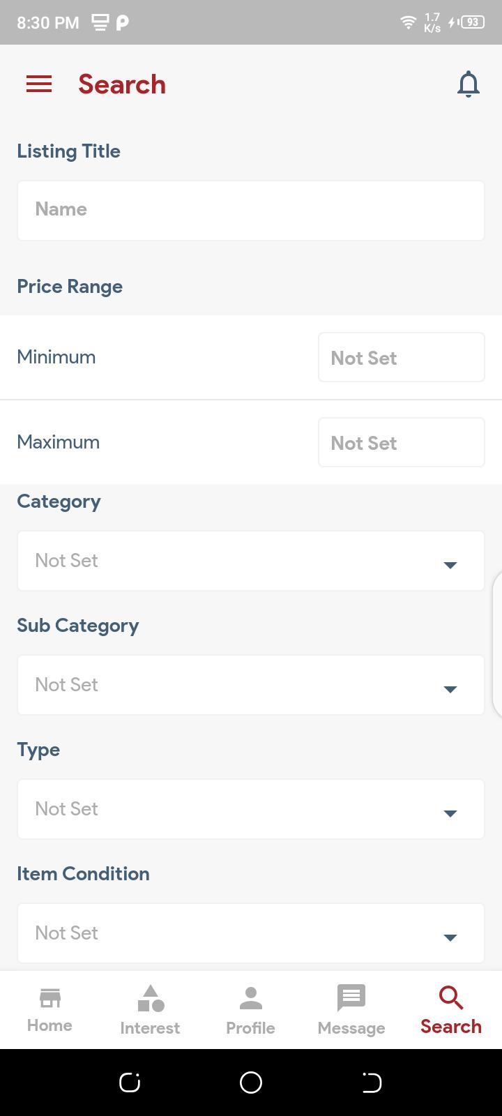Open Message chat bubble icon
502x1116 pixels.
pos(351,998)
